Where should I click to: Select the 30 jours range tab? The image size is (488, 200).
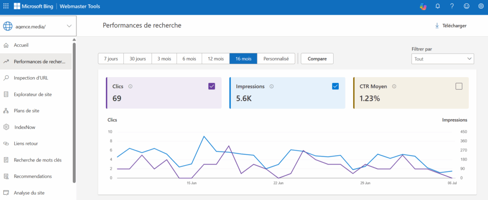point(138,59)
